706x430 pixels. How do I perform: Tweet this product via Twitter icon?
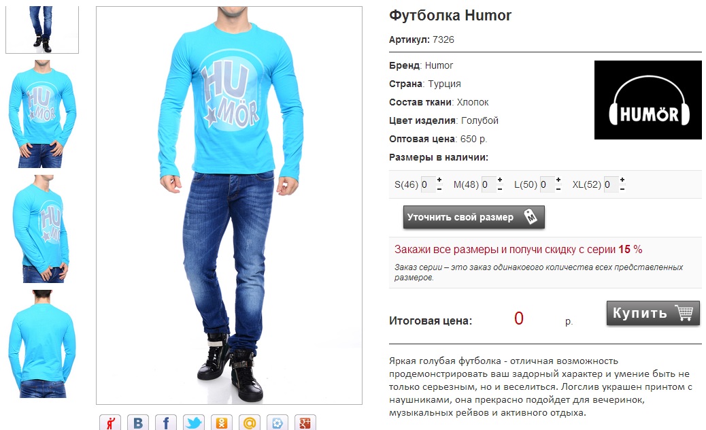(194, 423)
